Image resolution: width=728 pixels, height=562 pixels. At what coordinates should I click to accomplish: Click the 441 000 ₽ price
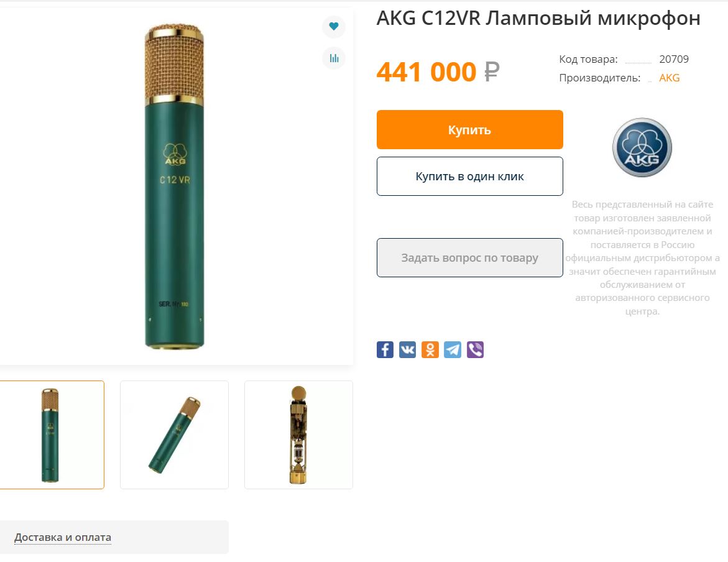coord(438,72)
